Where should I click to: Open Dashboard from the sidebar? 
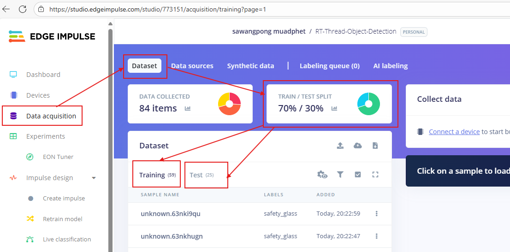(x=43, y=75)
